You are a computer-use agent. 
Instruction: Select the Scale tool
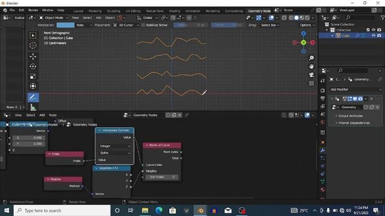tap(33, 76)
